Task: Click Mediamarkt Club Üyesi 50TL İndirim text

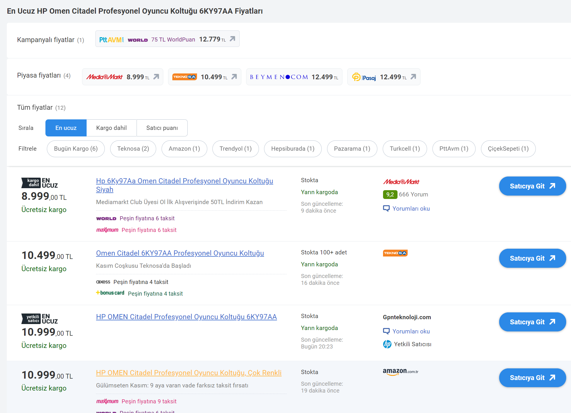Action: click(x=179, y=202)
